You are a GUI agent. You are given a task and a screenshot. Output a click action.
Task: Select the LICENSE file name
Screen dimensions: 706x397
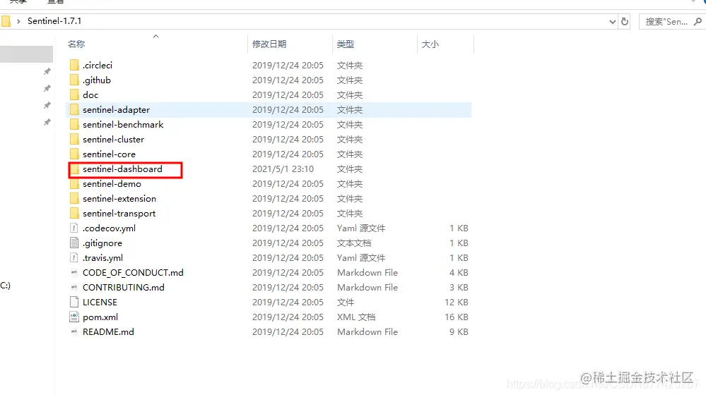click(x=100, y=303)
